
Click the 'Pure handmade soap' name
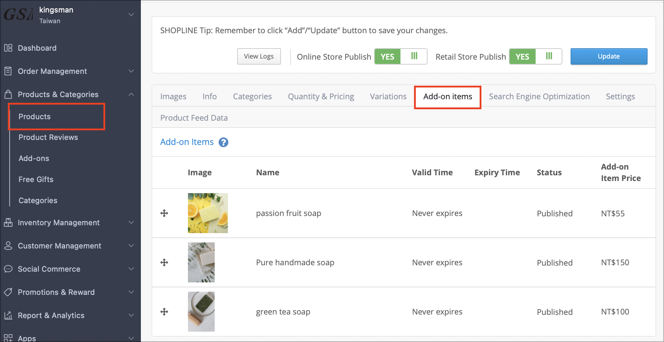tap(295, 263)
